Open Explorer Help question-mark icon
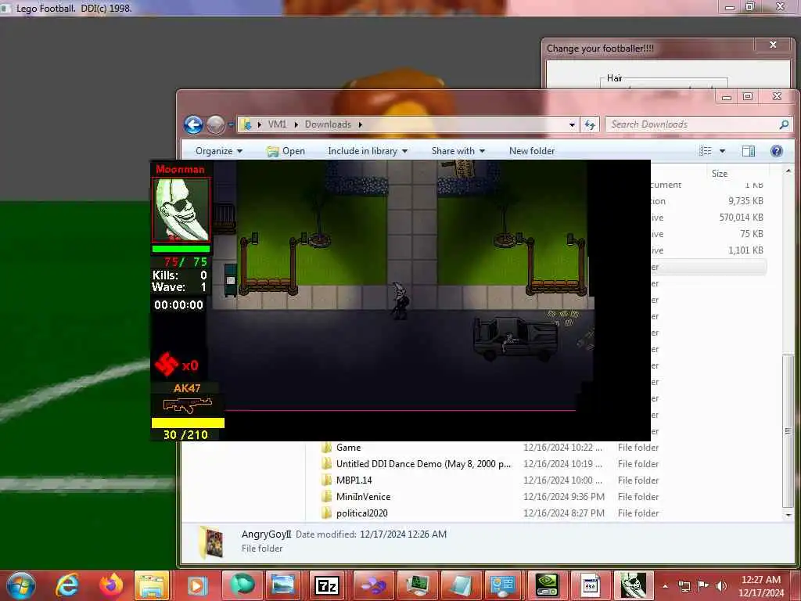The height and width of the screenshot is (601, 801). (777, 151)
